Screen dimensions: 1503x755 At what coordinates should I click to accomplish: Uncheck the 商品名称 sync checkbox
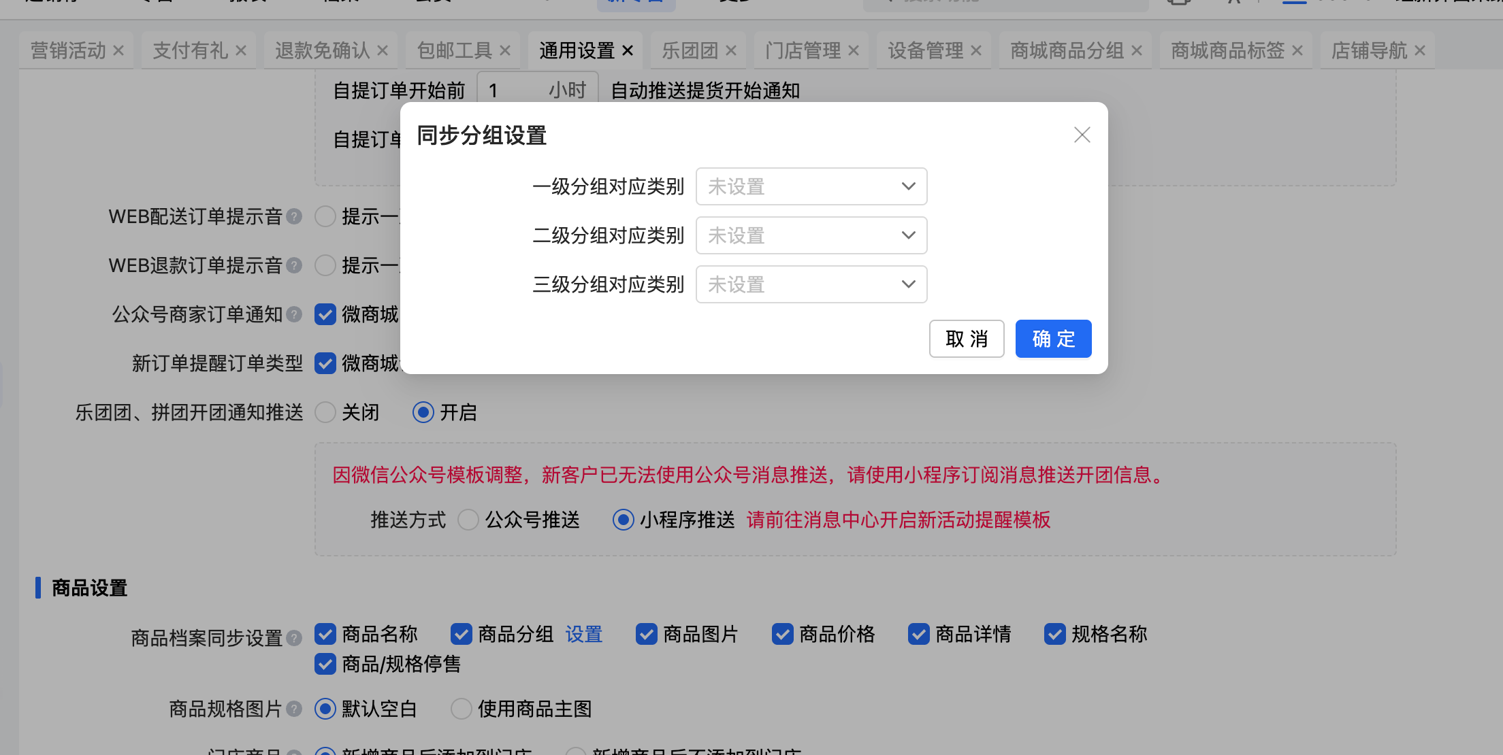pos(325,634)
